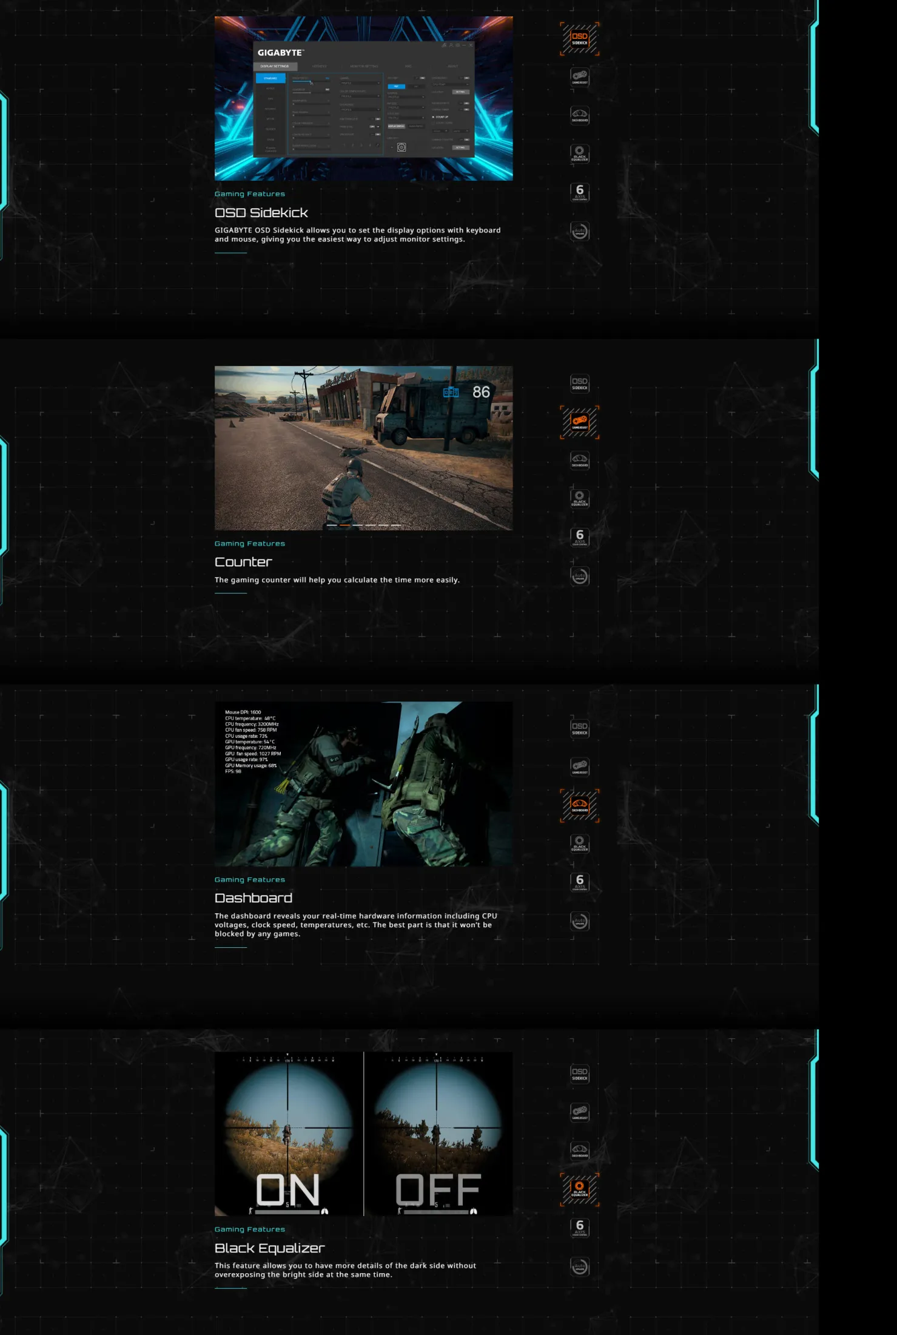
Task: Open OSD Sidekick icon in Black Equalizer section
Action: 579,1073
